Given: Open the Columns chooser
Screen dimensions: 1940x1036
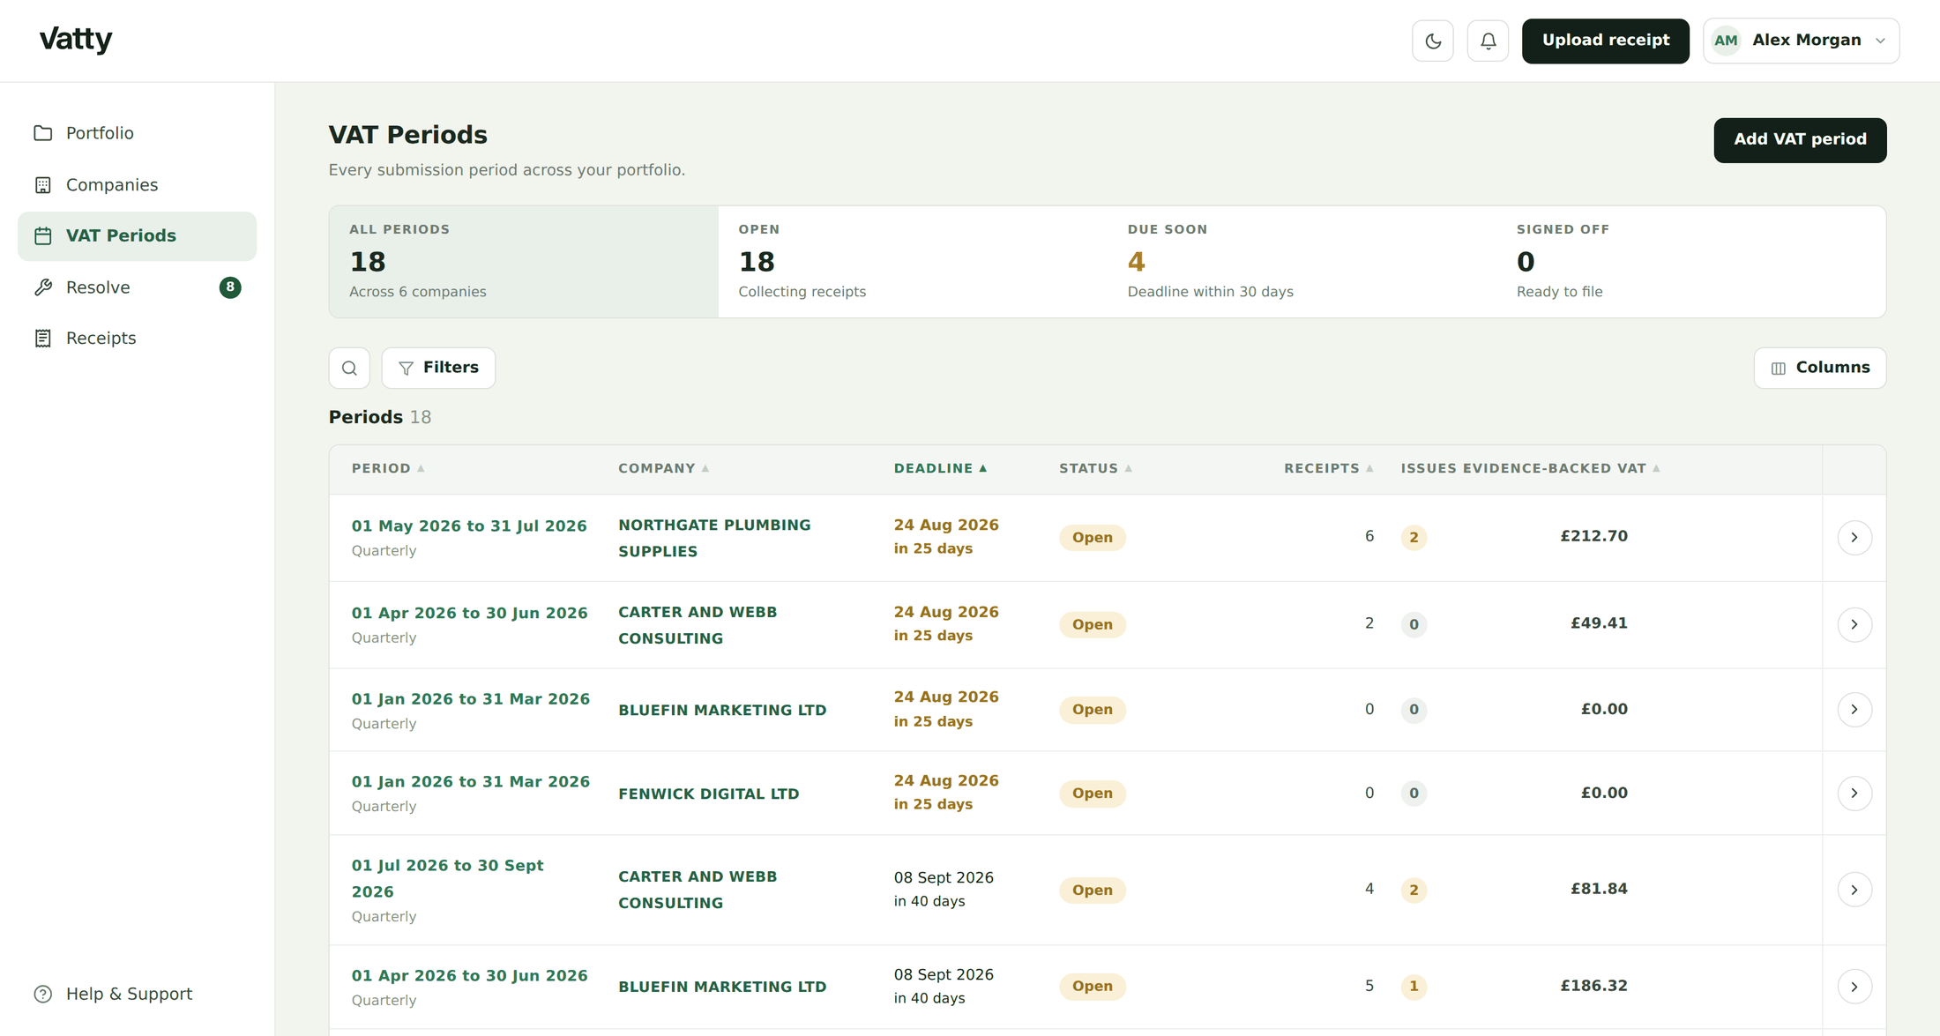Looking at the screenshot, I should click(1820, 368).
